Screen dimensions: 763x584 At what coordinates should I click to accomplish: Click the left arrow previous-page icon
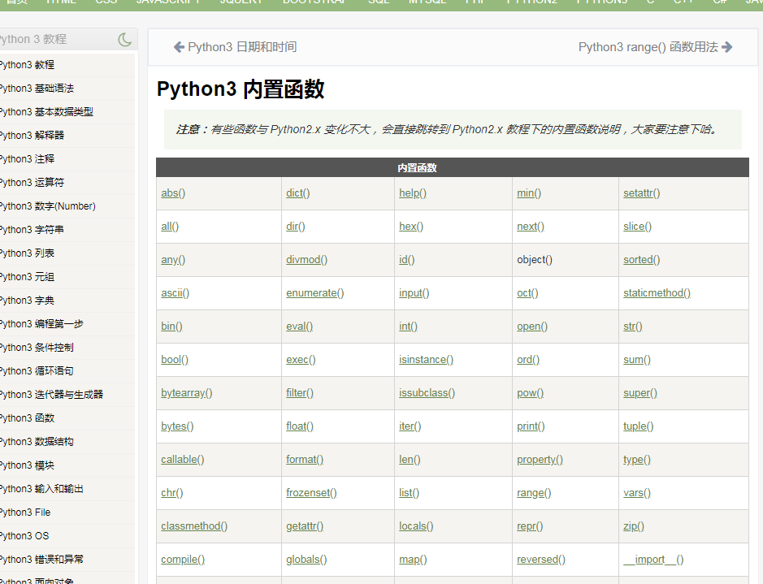[179, 47]
